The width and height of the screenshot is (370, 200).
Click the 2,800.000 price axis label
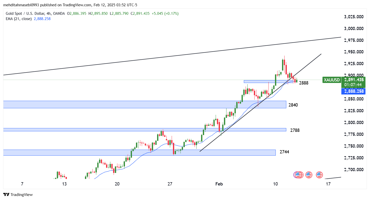pos(354,123)
